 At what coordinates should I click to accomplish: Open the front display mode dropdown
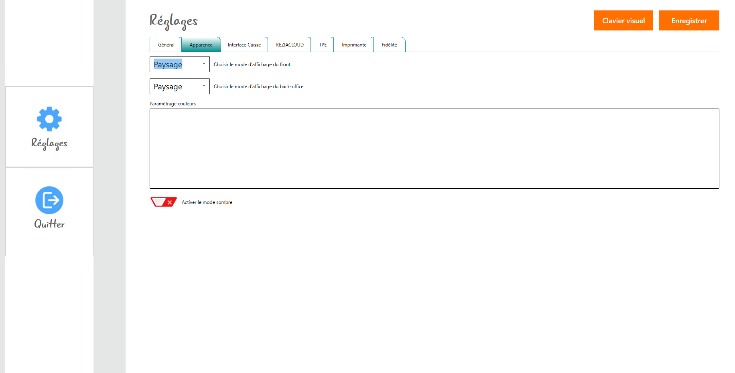(179, 64)
